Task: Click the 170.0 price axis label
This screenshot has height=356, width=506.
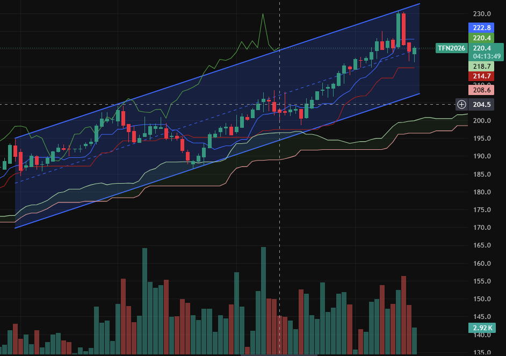Action: click(x=482, y=228)
